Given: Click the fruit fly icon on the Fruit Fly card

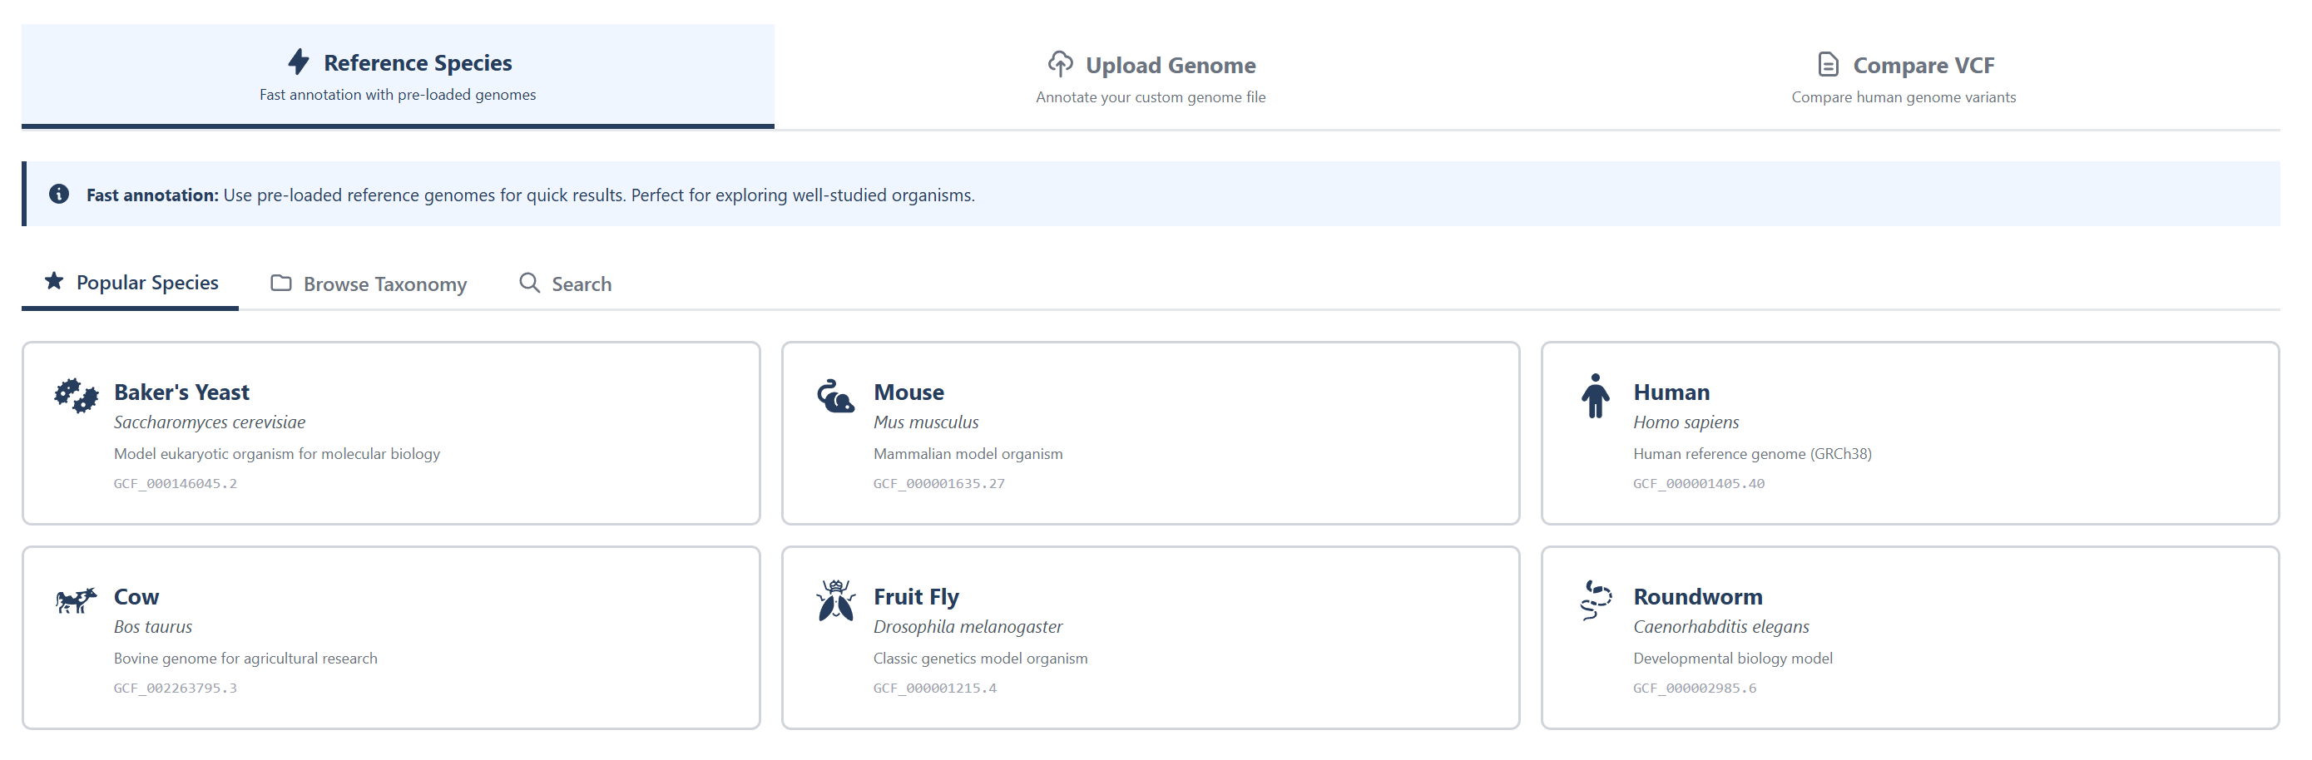Looking at the screenshot, I should (x=834, y=600).
